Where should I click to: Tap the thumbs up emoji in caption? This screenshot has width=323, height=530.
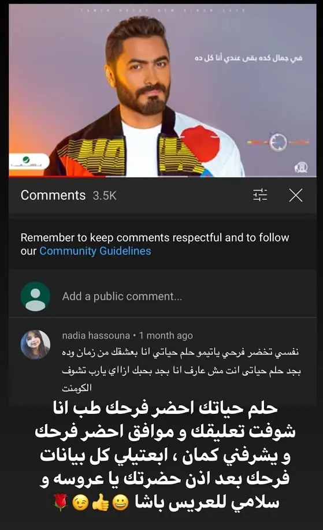(101, 503)
